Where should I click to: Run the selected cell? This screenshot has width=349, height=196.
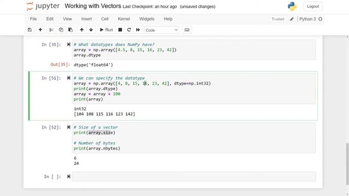107,30
